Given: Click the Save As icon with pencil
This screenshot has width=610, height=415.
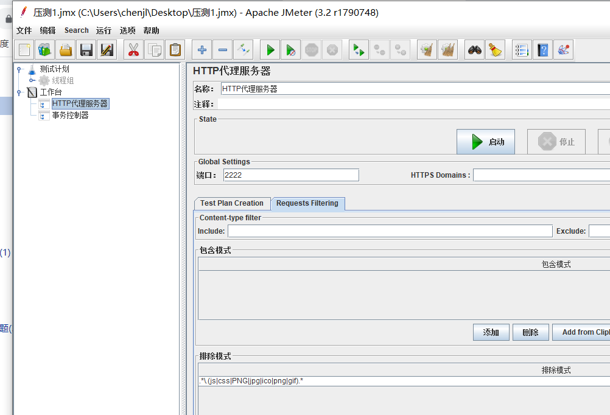Looking at the screenshot, I should point(107,50).
